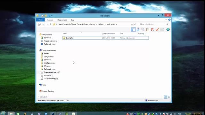Click the search magnifier icon

tap(167, 24)
